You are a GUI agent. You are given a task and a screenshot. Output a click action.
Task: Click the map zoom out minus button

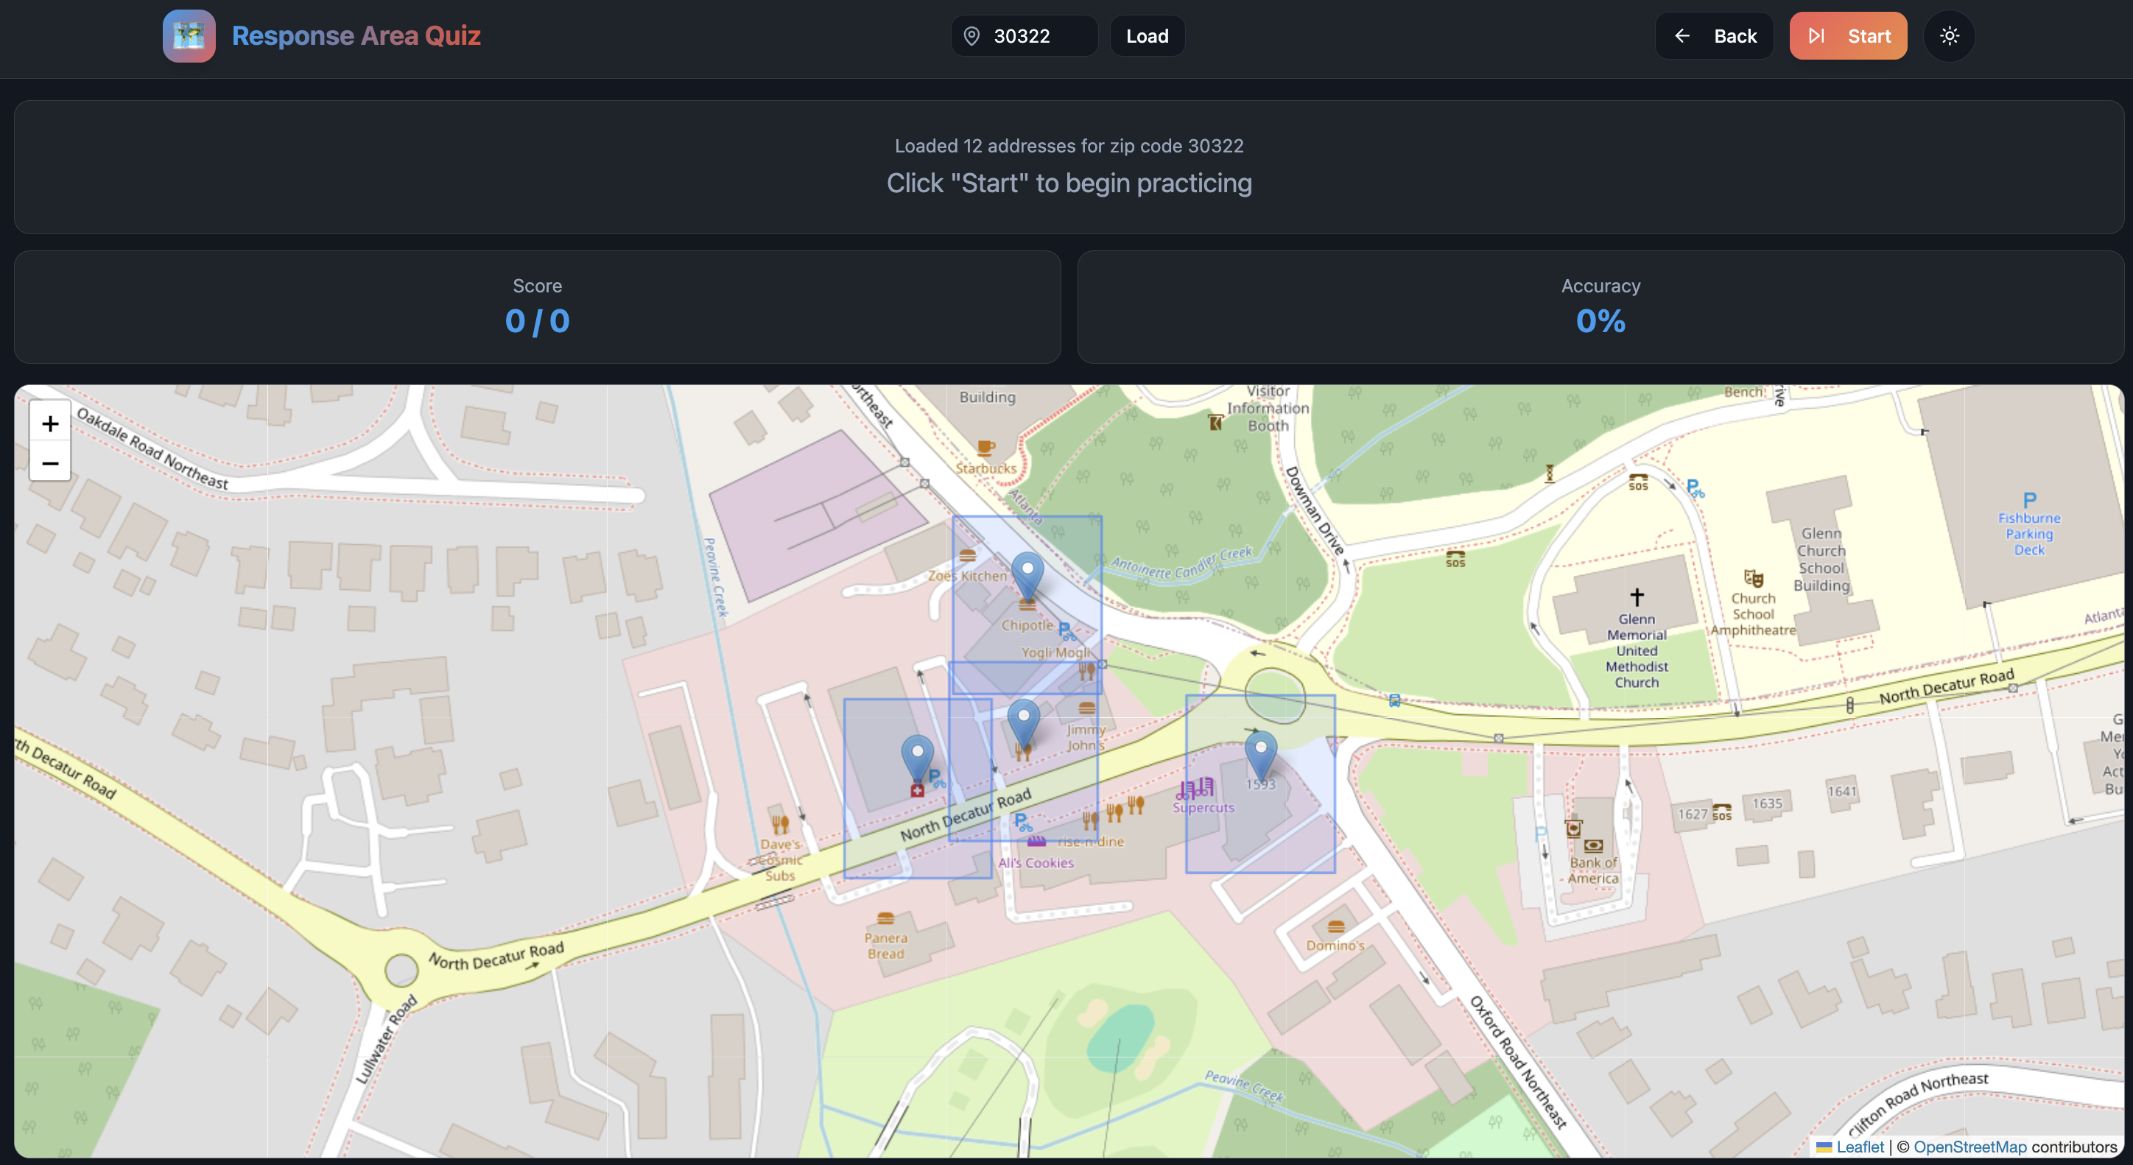[49, 463]
